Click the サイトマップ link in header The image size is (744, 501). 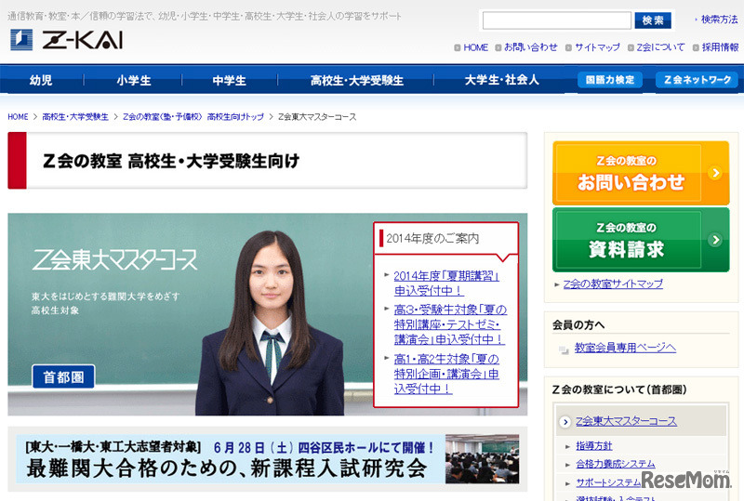597,47
